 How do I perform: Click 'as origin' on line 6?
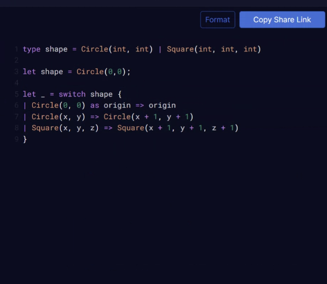tap(111, 106)
